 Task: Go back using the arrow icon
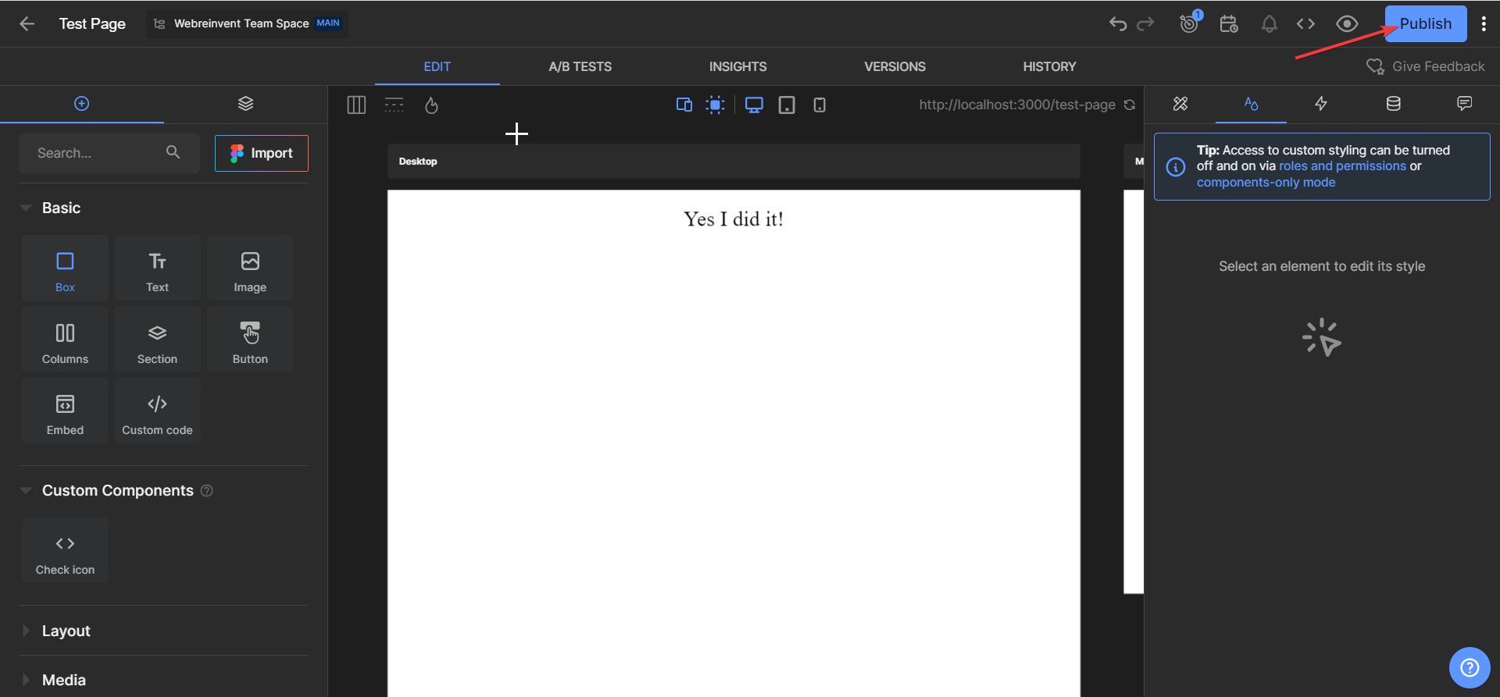pos(27,23)
